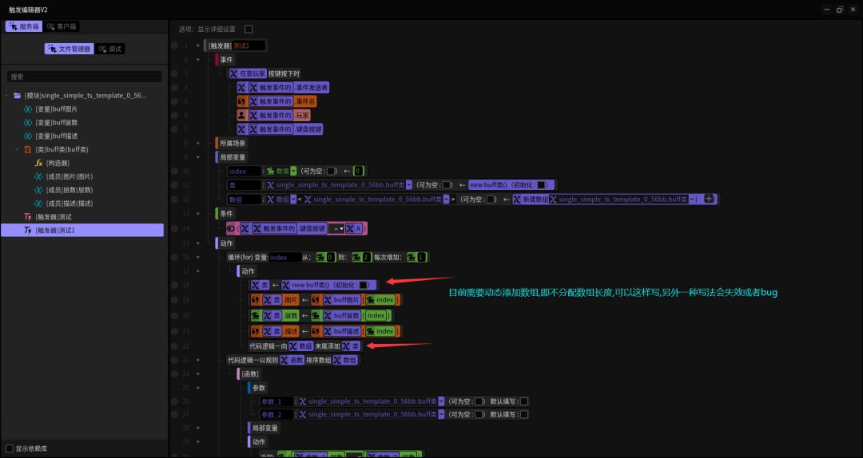Image resolution: width=863 pixels, height=458 pixels.
Task: Click the plus button in 新建数组
Action: point(709,199)
